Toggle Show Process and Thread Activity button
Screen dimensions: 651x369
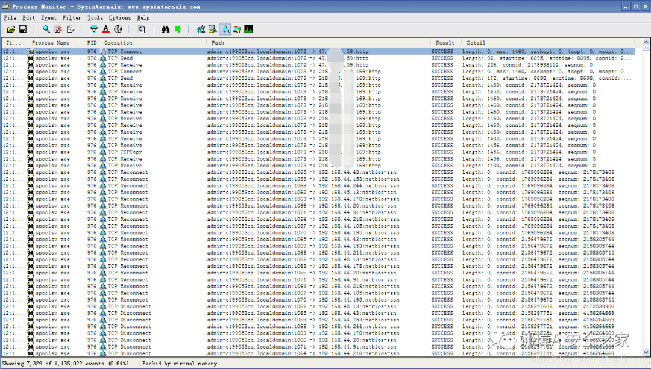point(237,29)
